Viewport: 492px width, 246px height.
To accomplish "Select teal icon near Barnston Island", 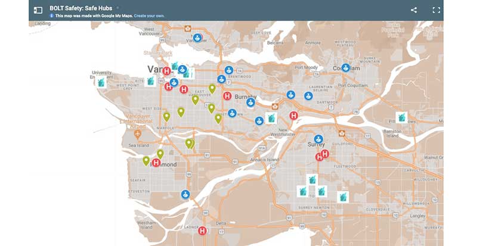I will pyautogui.click(x=402, y=117).
